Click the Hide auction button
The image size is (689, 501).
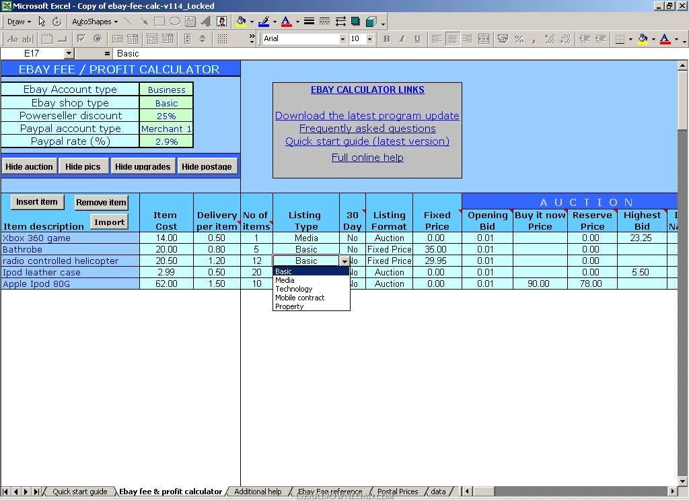29,166
